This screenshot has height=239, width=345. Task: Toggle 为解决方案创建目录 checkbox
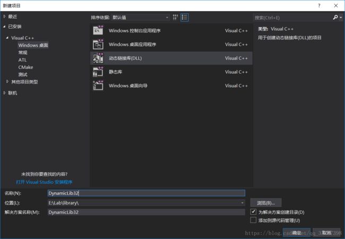(x=253, y=212)
